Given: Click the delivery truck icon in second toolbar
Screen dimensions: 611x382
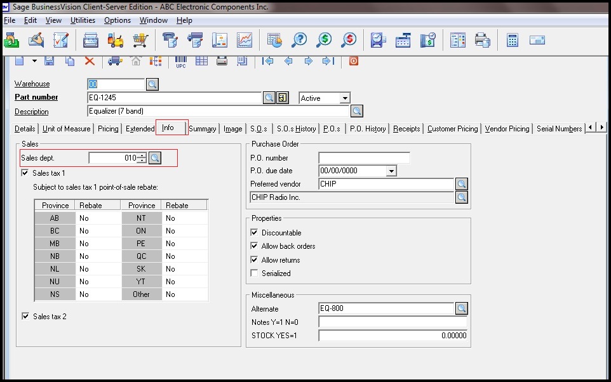Looking at the screenshot, I should pyautogui.click(x=115, y=61).
